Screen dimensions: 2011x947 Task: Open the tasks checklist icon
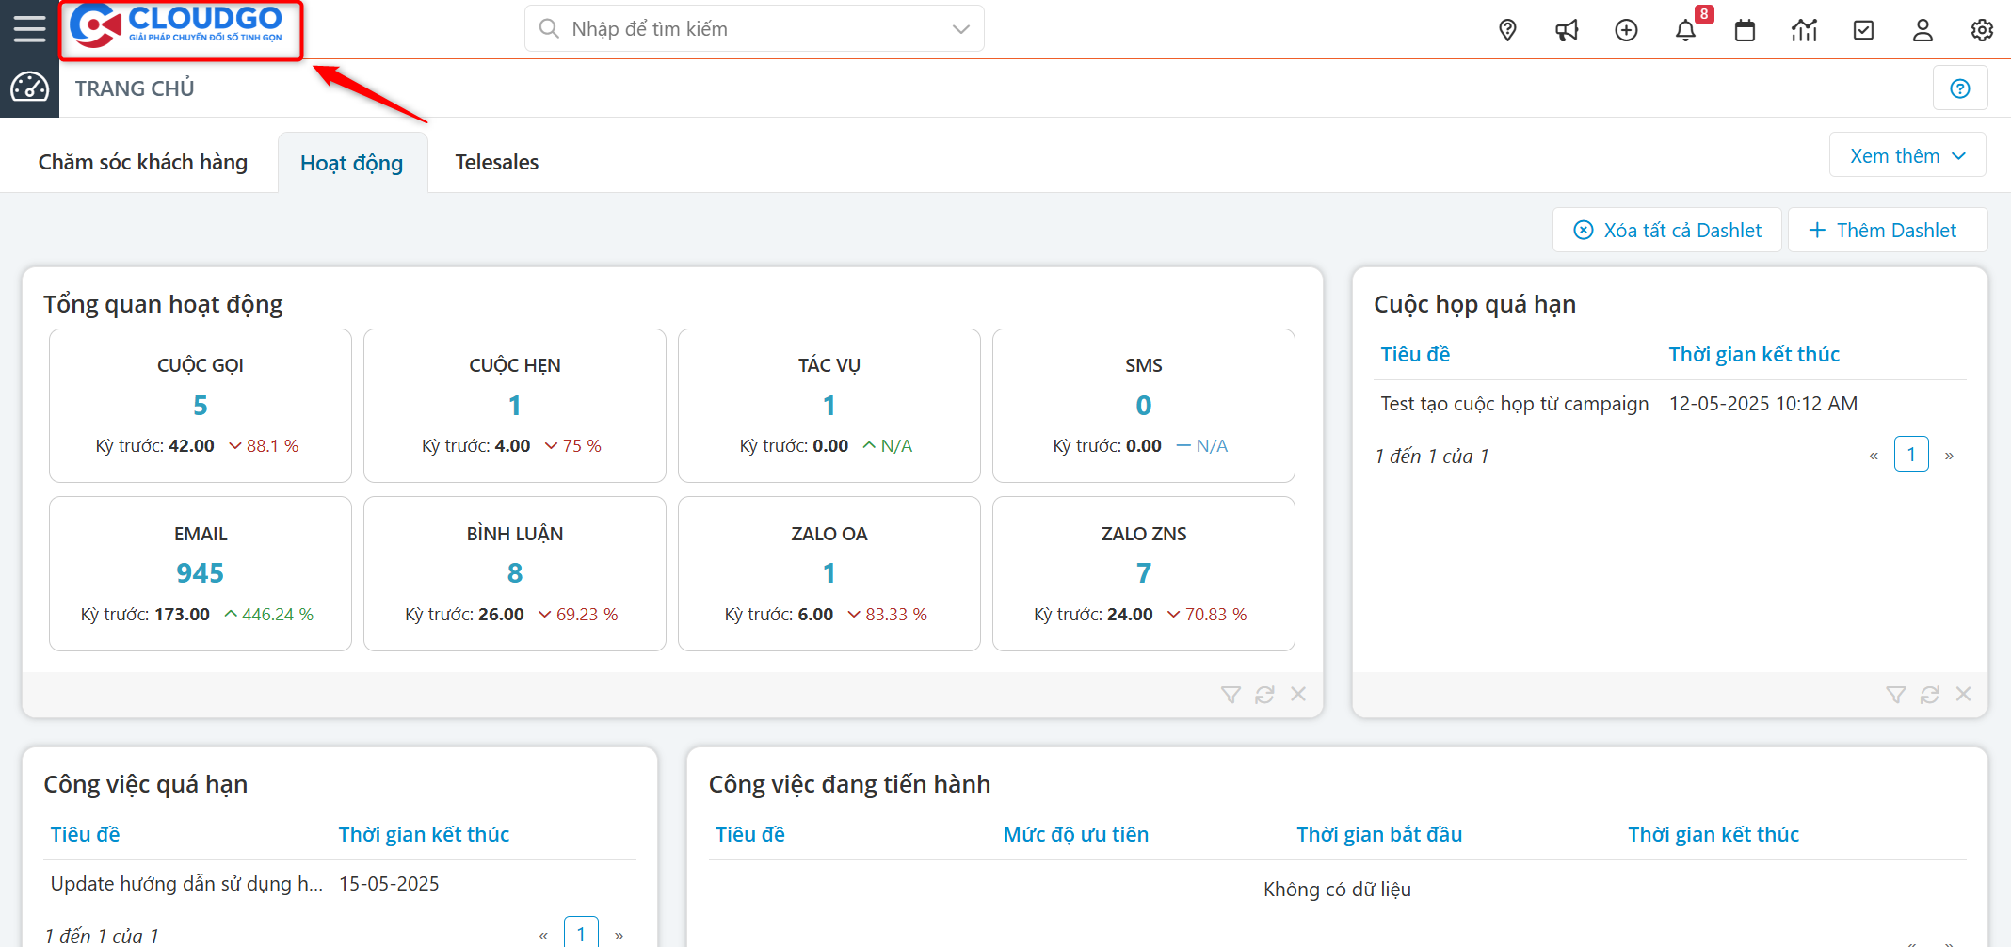click(x=1863, y=30)
